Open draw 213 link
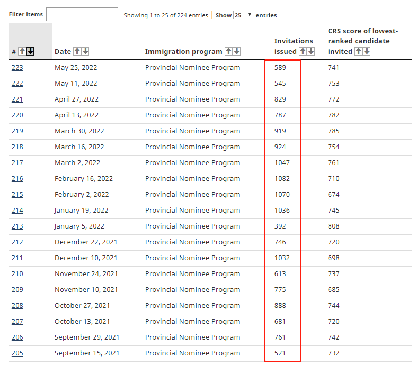Screen dimensions: 417x365 (17, 226)
